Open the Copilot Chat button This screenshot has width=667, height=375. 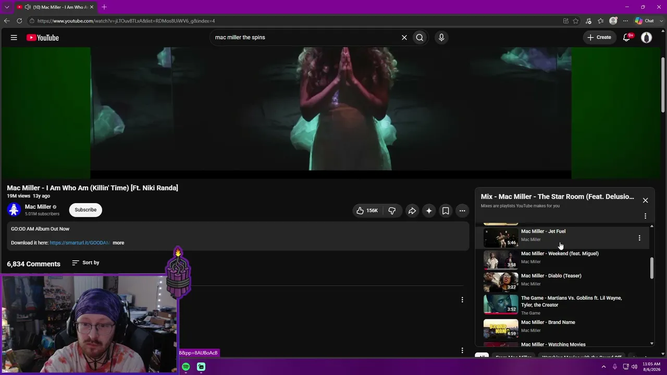coord(645,21)
